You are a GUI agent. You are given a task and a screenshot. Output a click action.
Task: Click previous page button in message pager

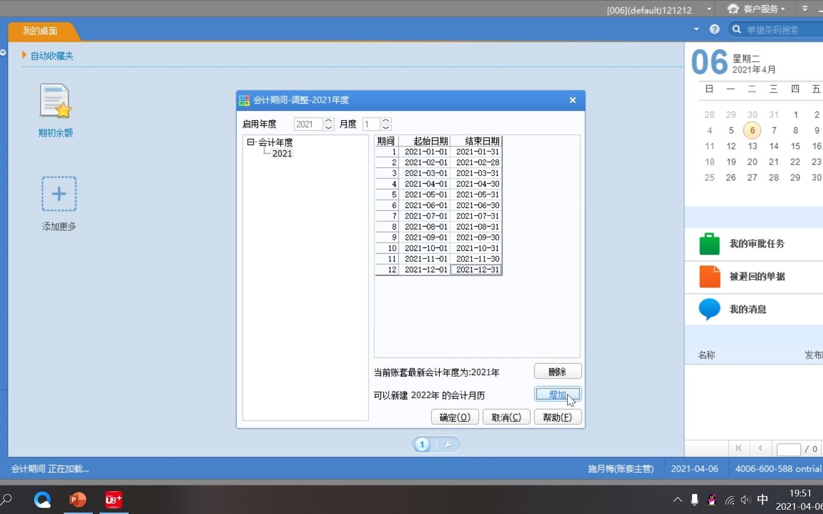(761, 448)
